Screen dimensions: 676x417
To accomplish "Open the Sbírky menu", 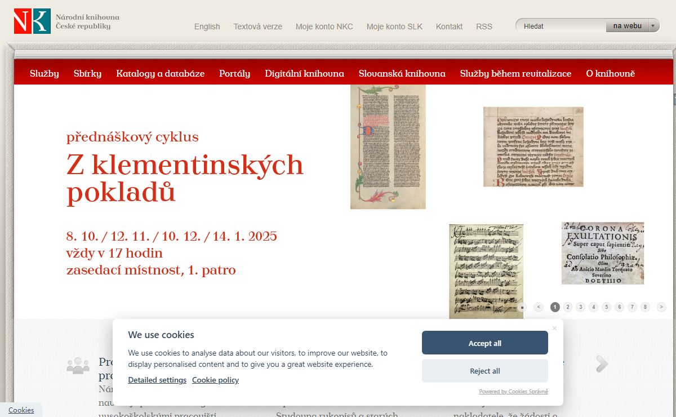I will click(x=87, y=73).
